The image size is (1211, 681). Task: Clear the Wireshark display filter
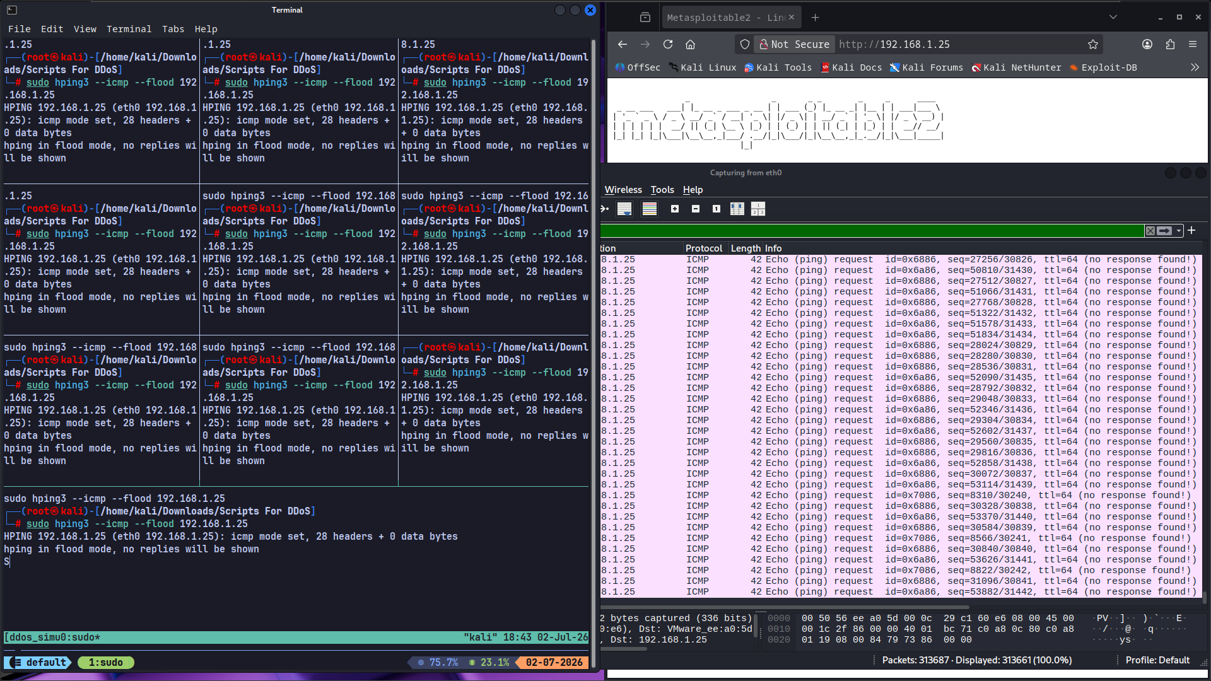(x=1150, y=231)
